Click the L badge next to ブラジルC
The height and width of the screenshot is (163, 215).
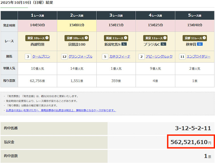point(164,44)
